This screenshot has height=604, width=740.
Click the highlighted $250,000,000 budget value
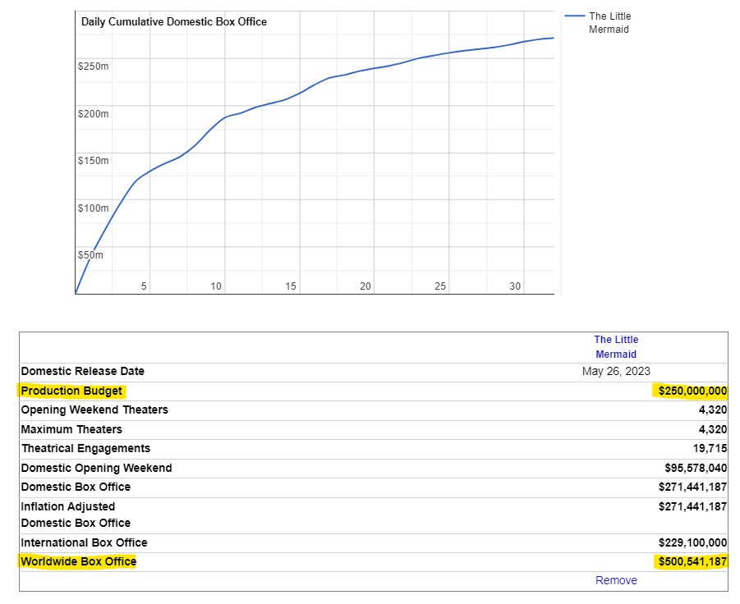tap(692, 391)
